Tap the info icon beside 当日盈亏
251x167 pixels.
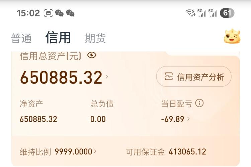tap(199, 103)
